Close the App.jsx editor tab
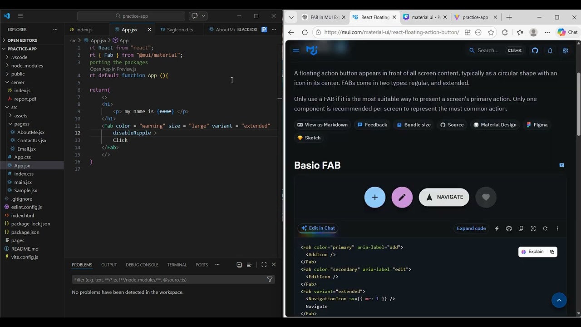581x327 pixels. pos(149,30)
